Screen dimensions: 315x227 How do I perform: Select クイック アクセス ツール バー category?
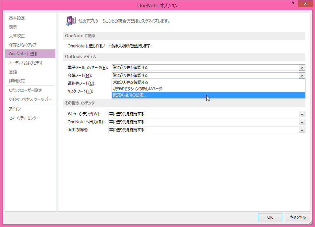pos(30,99)
